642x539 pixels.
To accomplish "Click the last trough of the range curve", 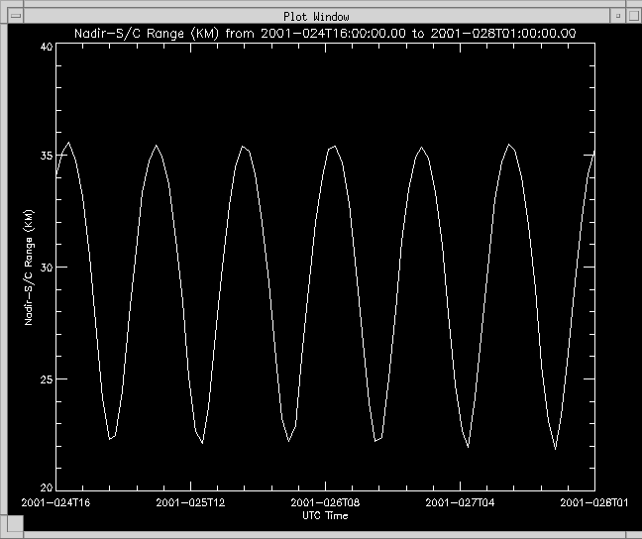I will tap(555, 449).
